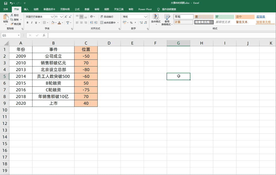Apply the 差 (Bad) cell style
The height and width of the screenshot is (175, 276).
coord(204,17)
